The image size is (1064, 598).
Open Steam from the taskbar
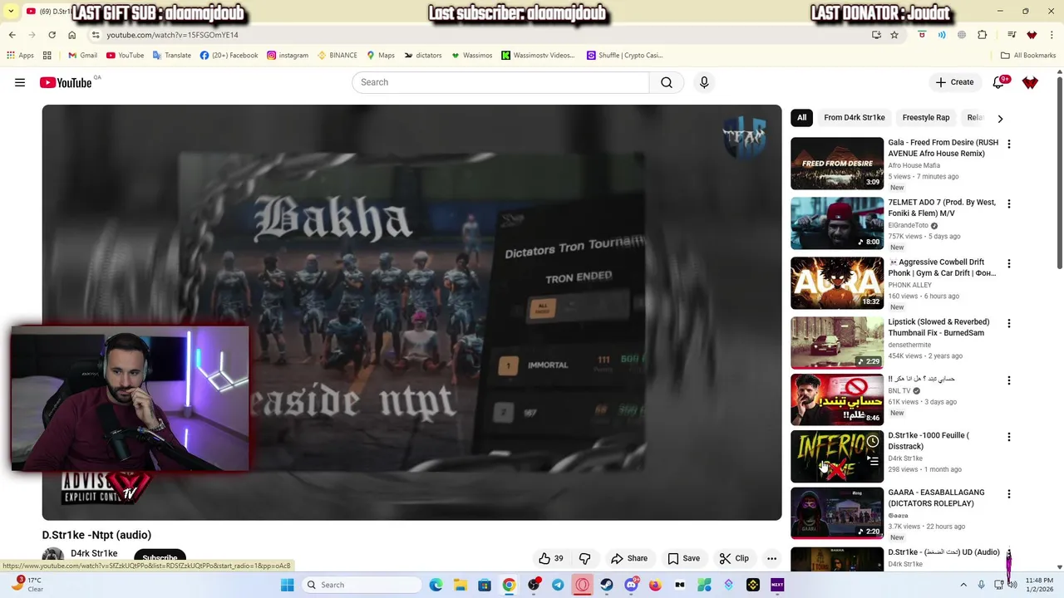tap(607, 585)
